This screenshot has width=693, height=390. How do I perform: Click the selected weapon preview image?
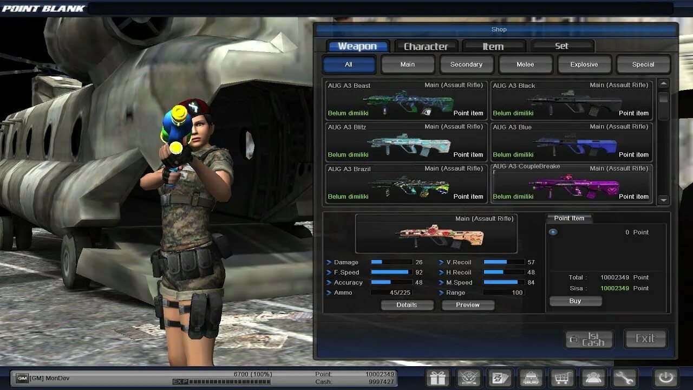pyautogui.click(x=436, y=233)
